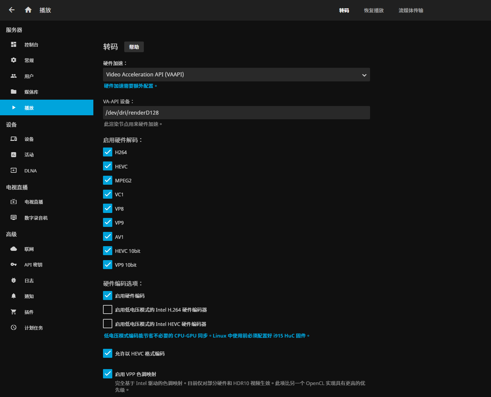Open DLNA input icon in sidebar
The width and height of the screenshot is (491, 397).
coord(14,170)
